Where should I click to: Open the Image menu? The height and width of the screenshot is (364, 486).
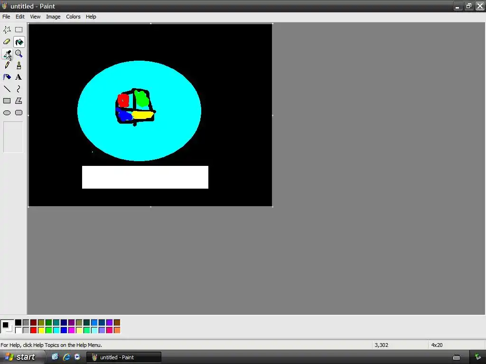coord(53,17)
